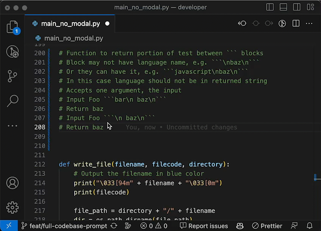The width and height of the screenshot is (321, 231).
Task: Toggle secondary side bar layout icon
Action: point(297,7)
